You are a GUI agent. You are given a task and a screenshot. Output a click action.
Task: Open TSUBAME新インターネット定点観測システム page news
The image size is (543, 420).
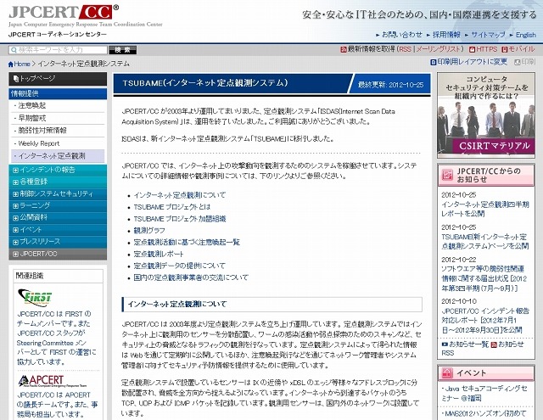[x=484, y=241]
